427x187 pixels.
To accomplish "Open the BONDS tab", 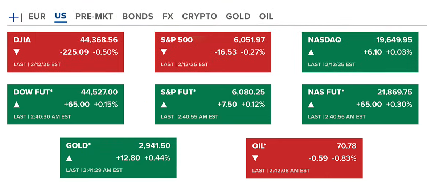I will pos(137,16).
